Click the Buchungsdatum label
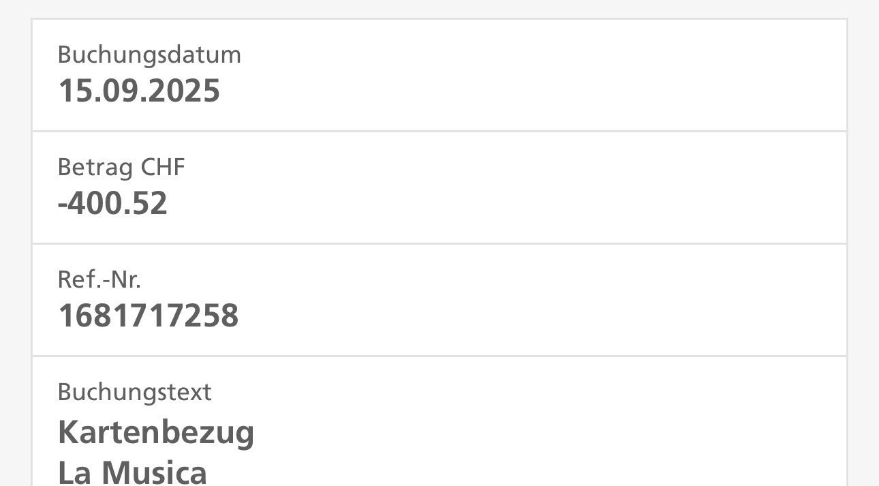Viewport: 879px width, 486px height. click(x=149, y=55)
